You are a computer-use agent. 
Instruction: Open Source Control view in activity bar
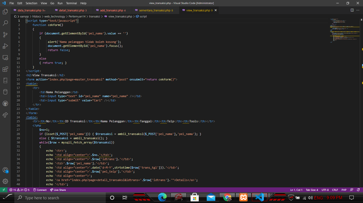coord(5,34)
